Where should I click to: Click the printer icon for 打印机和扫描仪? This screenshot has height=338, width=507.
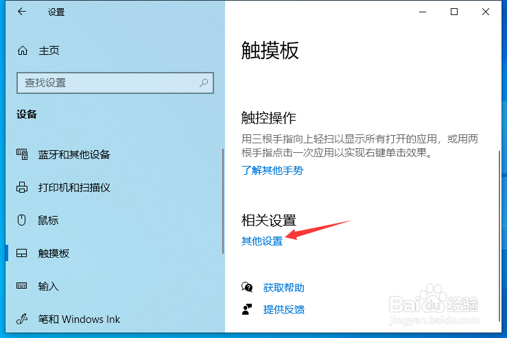point(22,187)
